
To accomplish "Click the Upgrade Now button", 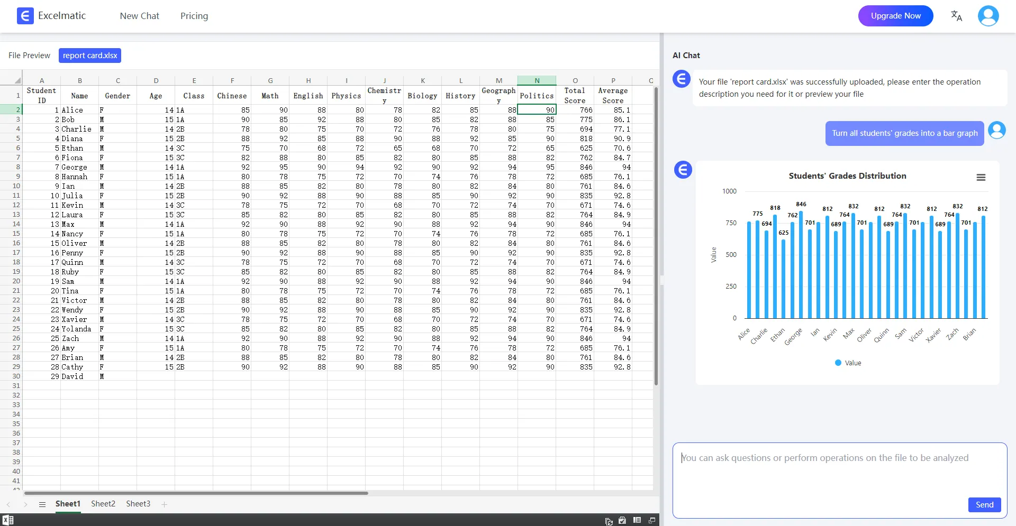I will click(895, 16).
